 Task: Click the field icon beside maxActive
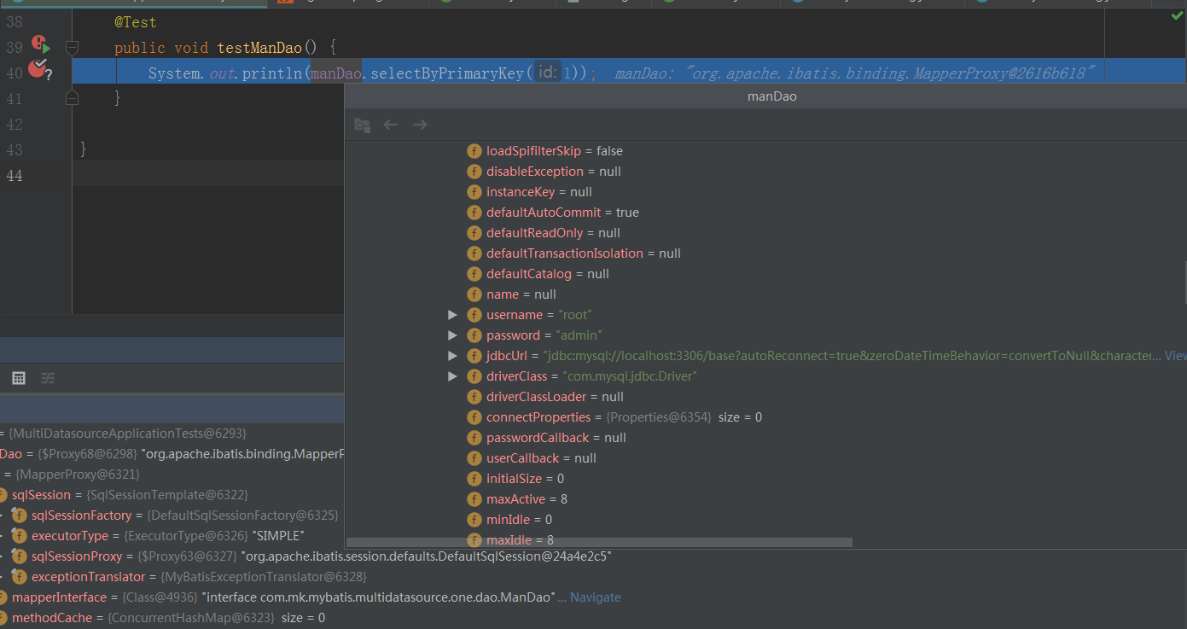click(x=474, y=499)
